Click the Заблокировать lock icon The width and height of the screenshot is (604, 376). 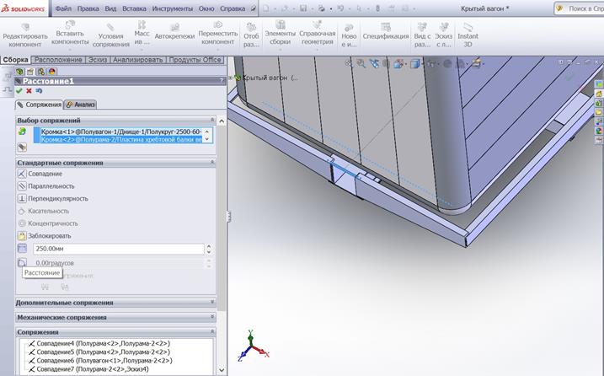click(23, 236)
